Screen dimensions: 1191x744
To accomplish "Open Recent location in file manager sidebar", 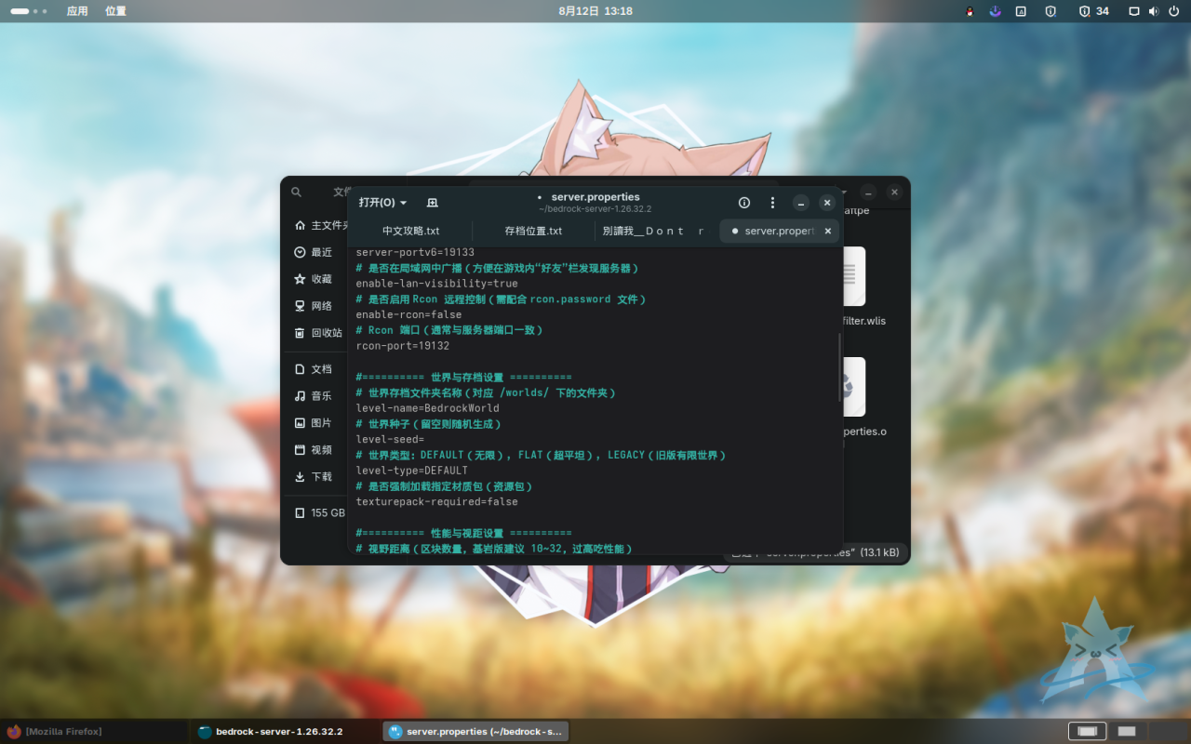I will click(x=314, y=252).
